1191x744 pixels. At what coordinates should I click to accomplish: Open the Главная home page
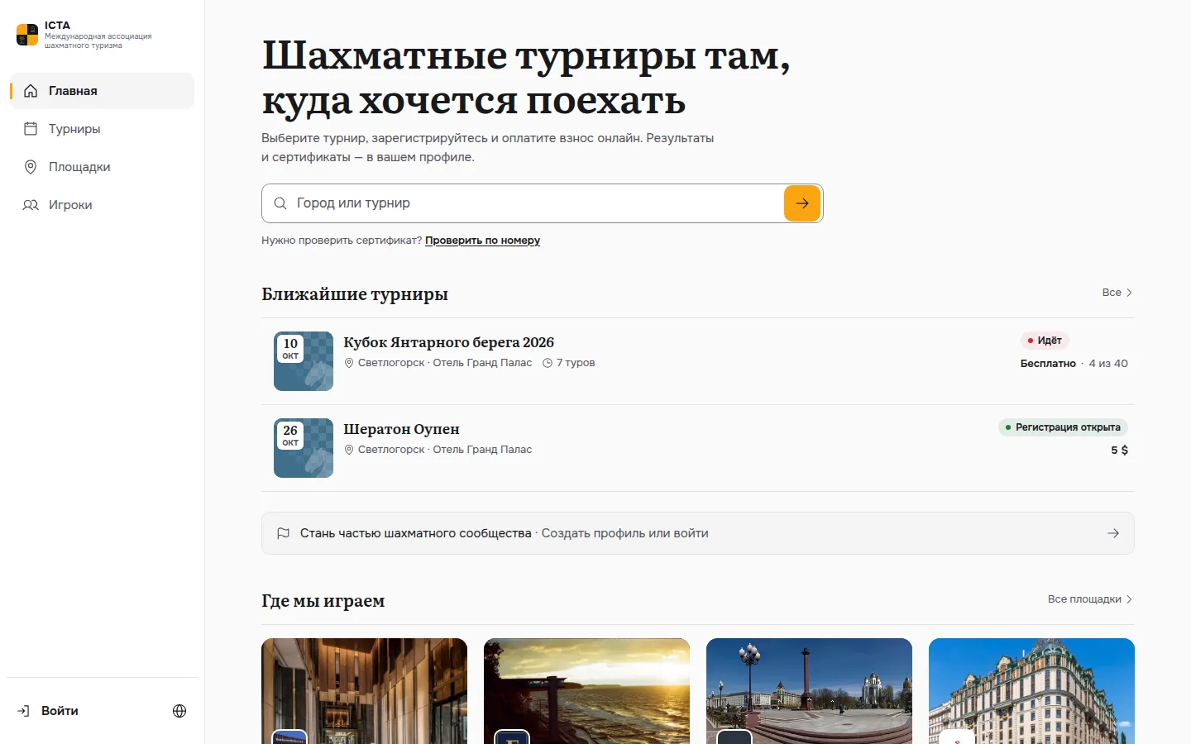(103, 91)
